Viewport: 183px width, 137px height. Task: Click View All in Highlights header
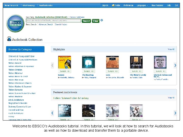(x=171, y=49)
